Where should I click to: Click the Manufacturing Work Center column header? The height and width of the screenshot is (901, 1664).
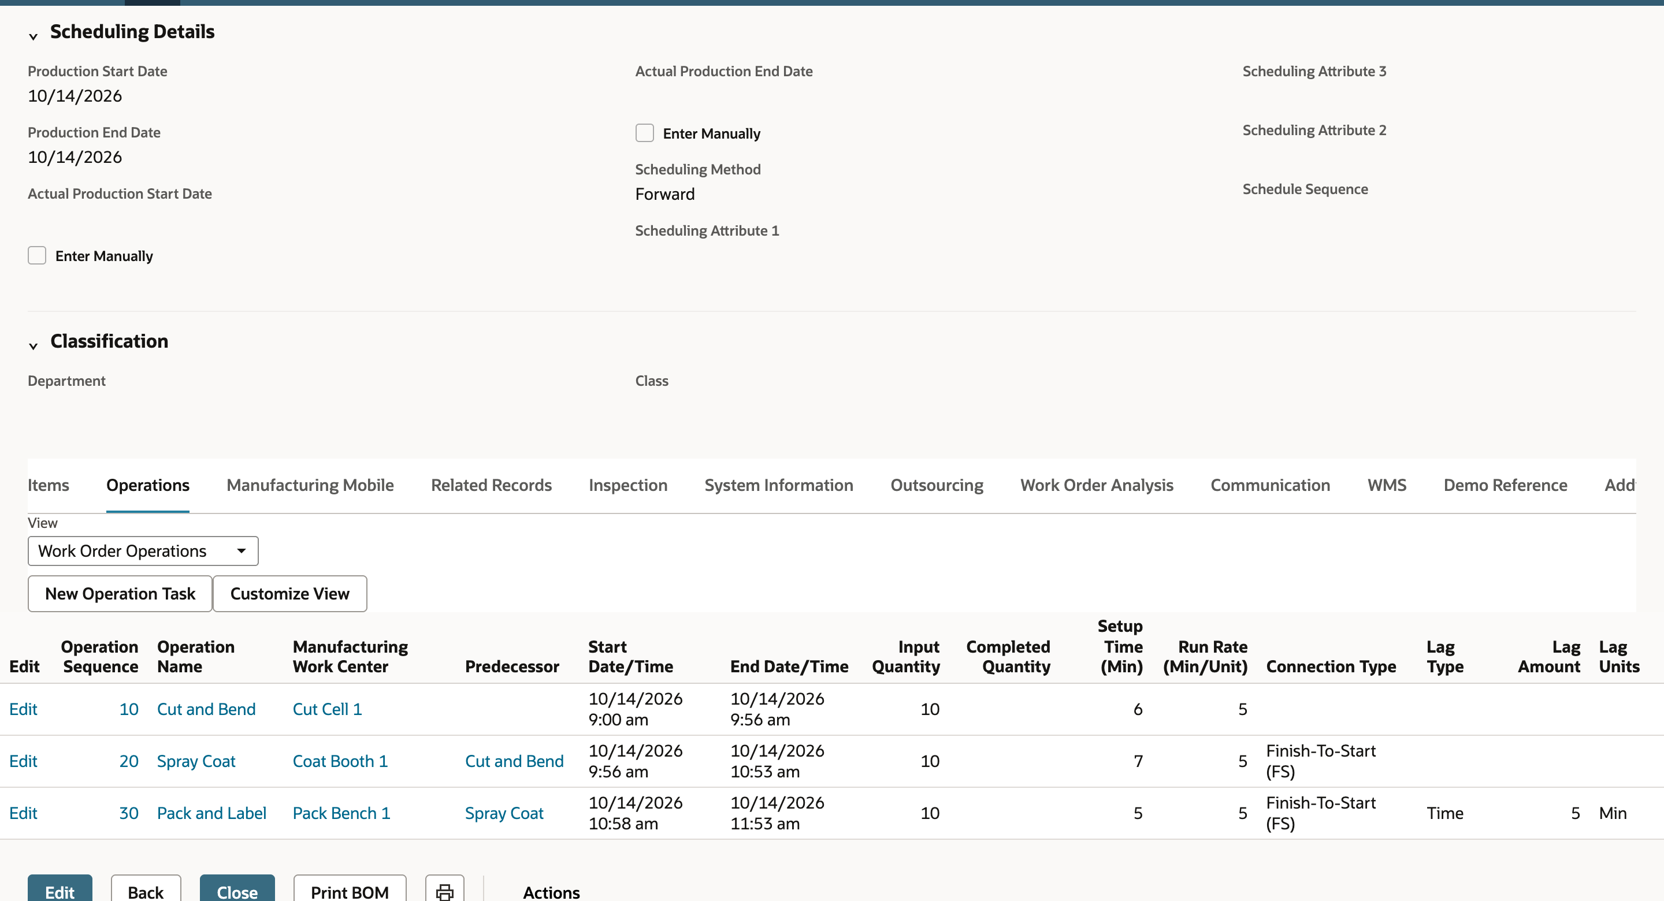point(350,656)
